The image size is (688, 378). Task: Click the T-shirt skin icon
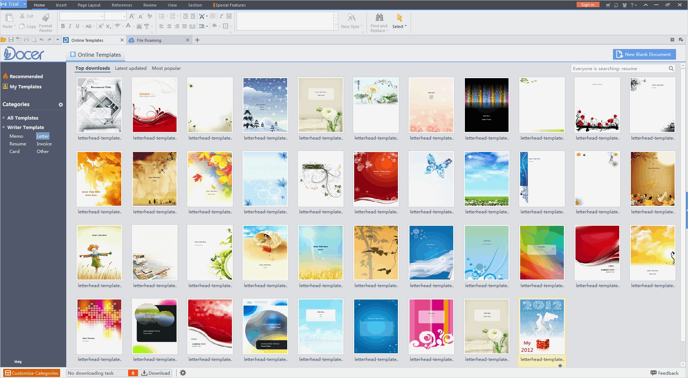(x=625, y=5)
